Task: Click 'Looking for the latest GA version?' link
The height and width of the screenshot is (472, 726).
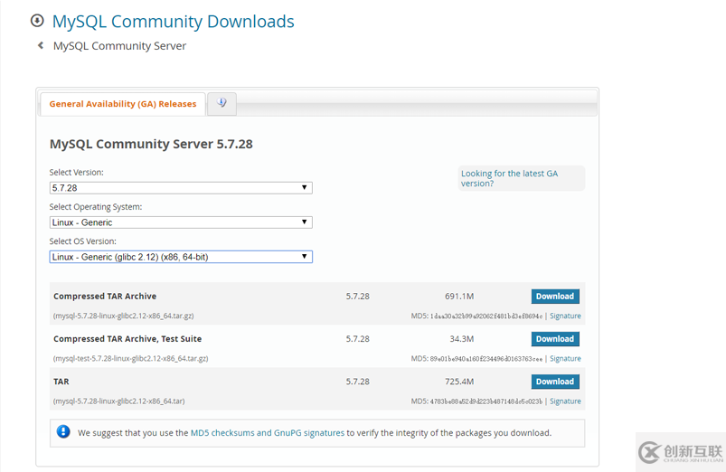Action: click(x=509, y=178)
